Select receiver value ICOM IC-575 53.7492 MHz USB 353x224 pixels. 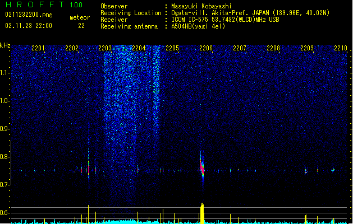click(x=226, y=20)
